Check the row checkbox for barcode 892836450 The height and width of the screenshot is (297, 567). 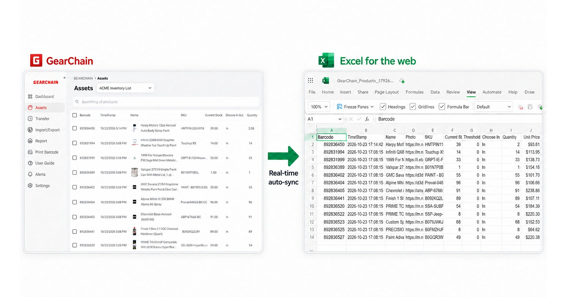tap(75, 128)
